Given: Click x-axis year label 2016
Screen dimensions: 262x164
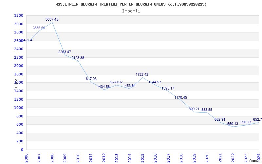Looking at the screenshot, I should tap(155, 158).
